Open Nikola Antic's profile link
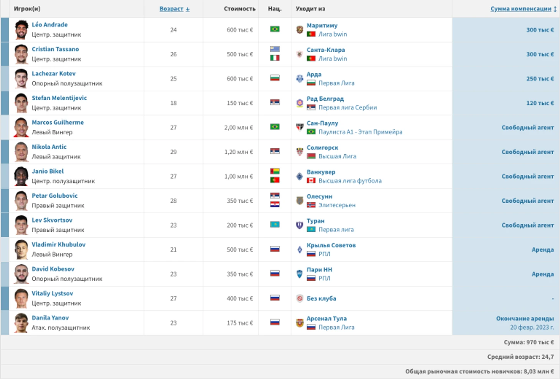The width and height of the screenshot is (560, 379). click(49, 147)
